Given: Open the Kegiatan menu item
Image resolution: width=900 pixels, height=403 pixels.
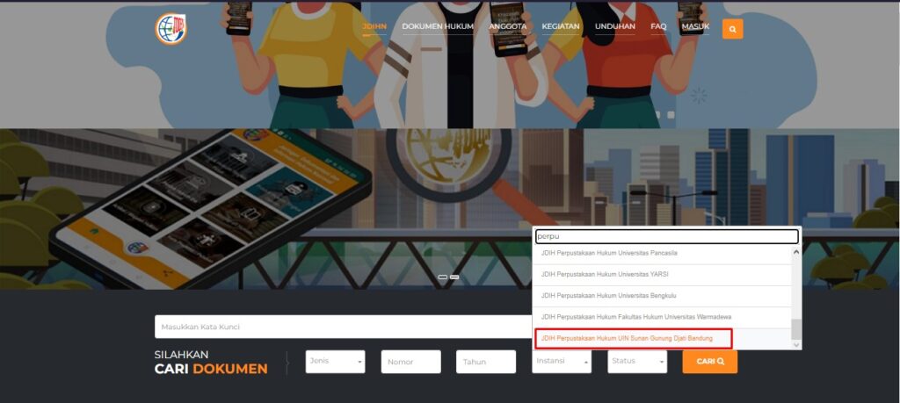Looking at the screenshot, I should [561, 26].
